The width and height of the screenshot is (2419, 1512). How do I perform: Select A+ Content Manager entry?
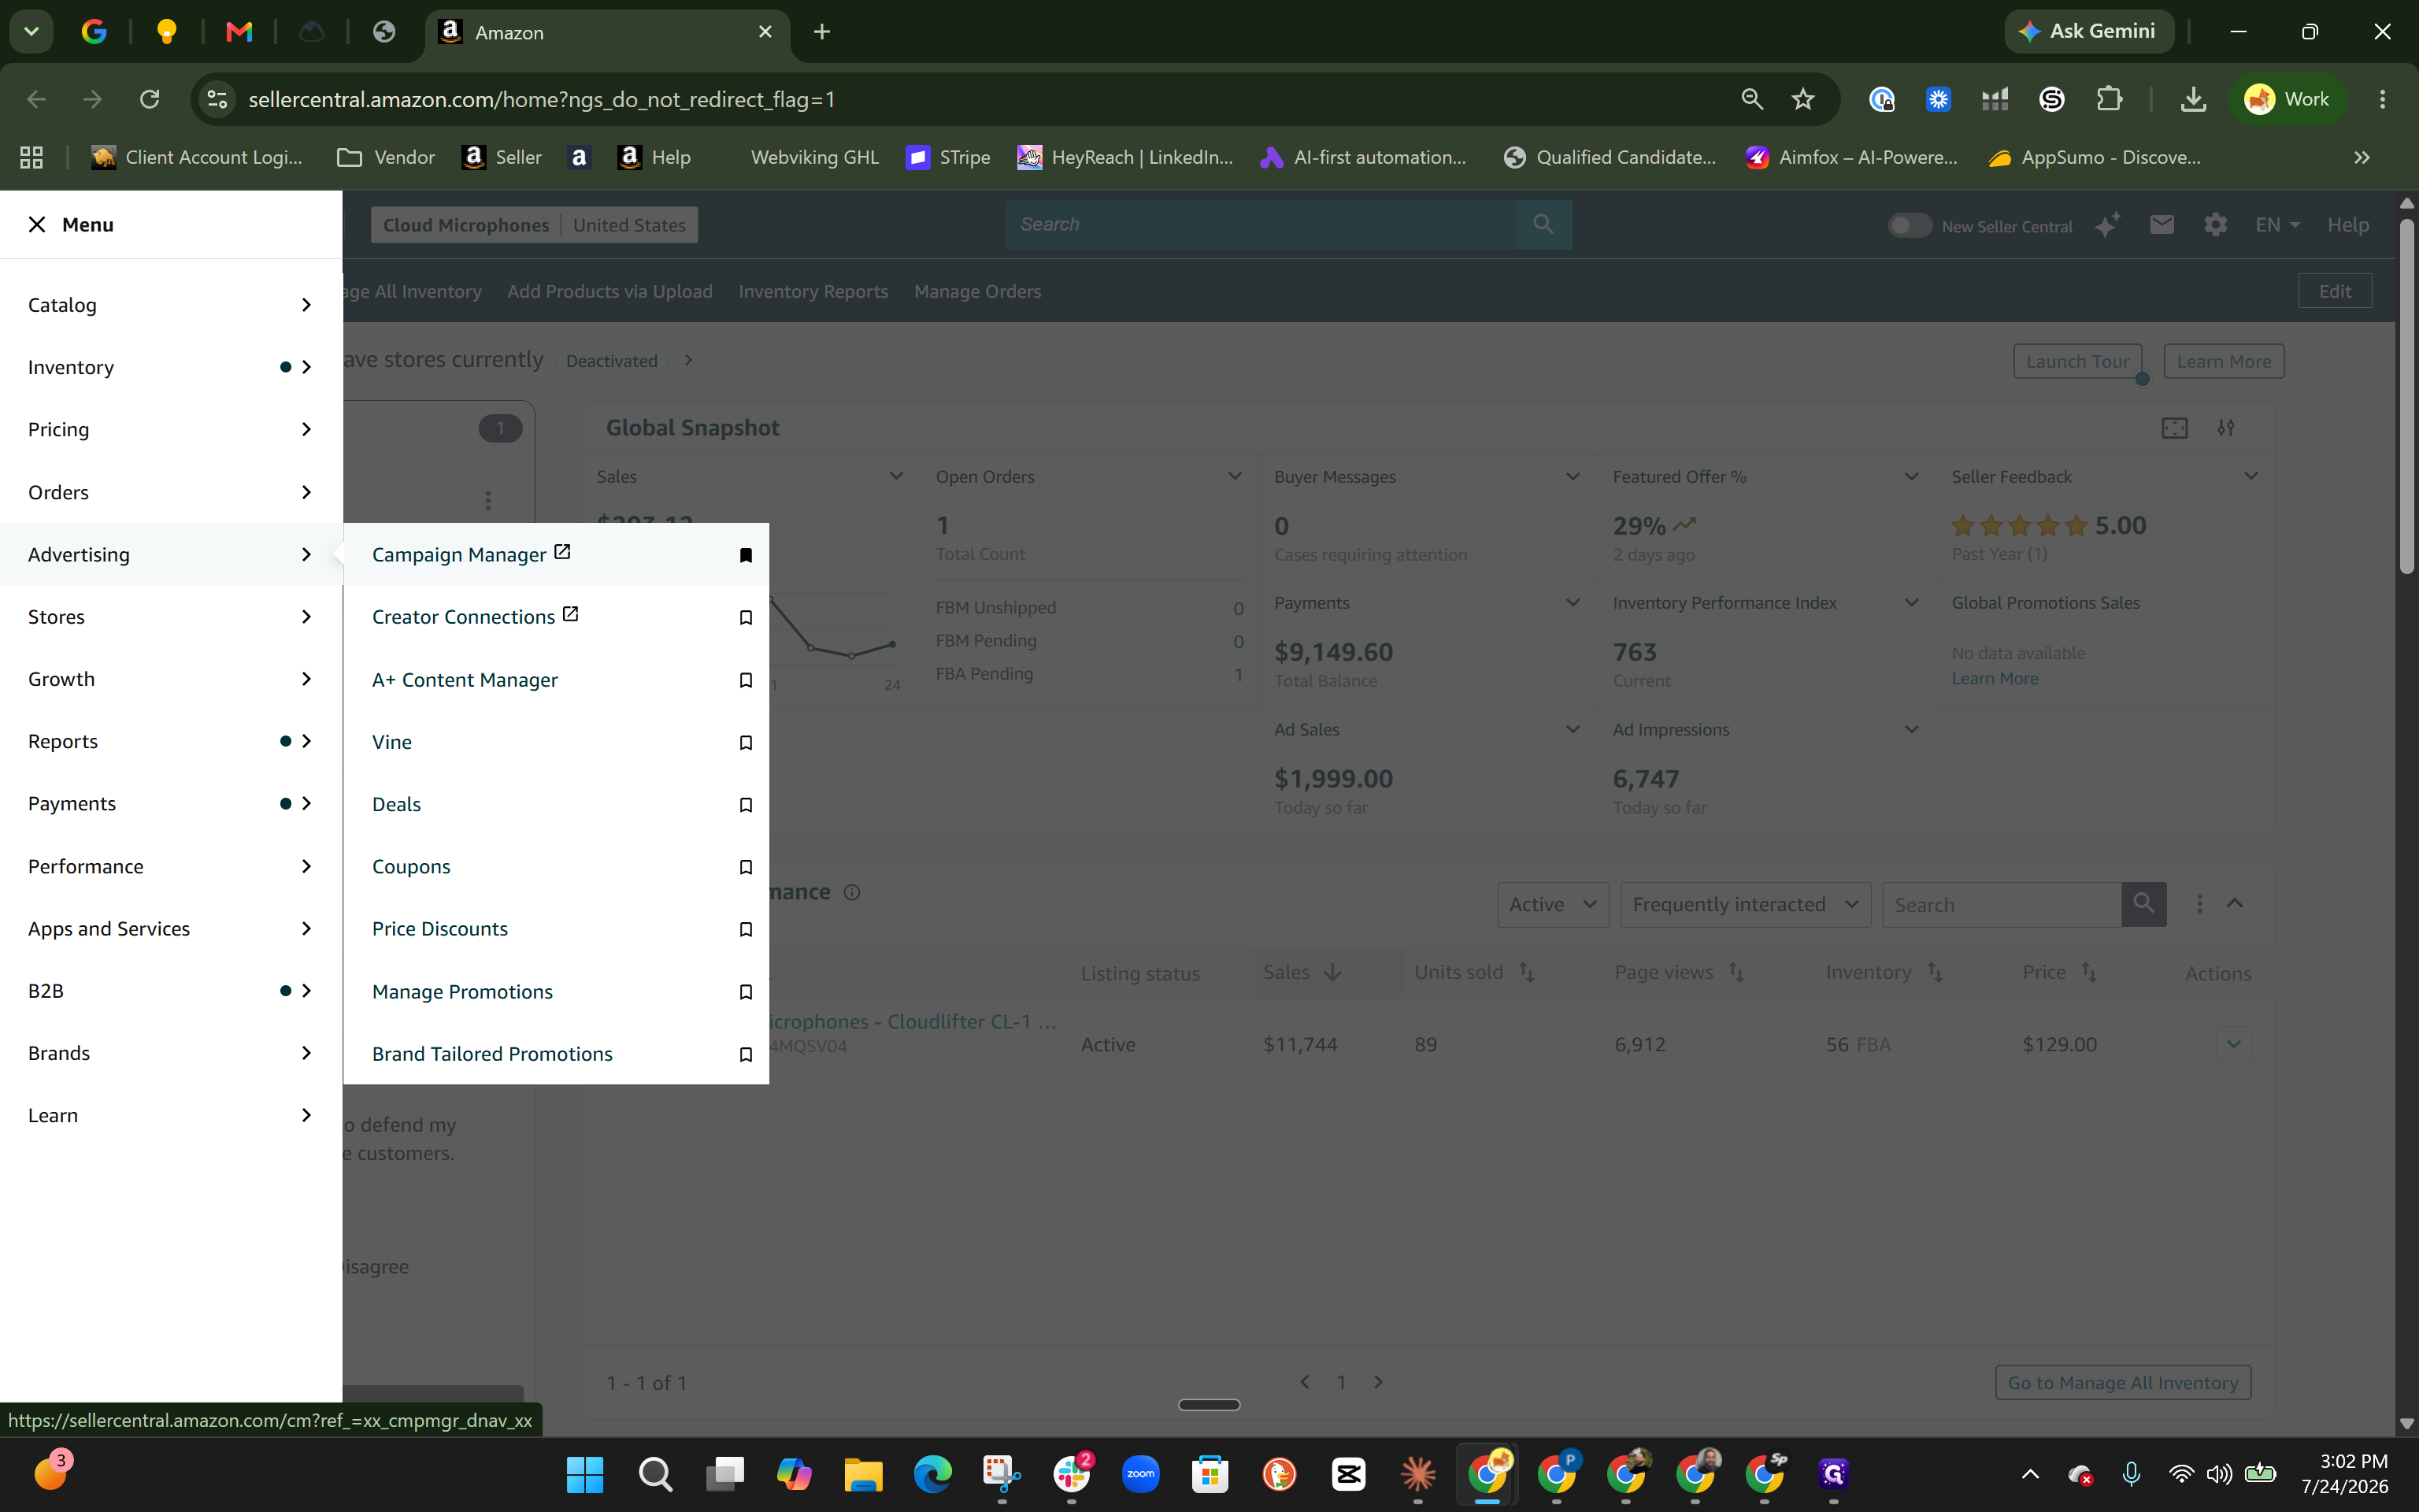pyautogui.click(x=465, y=680)
